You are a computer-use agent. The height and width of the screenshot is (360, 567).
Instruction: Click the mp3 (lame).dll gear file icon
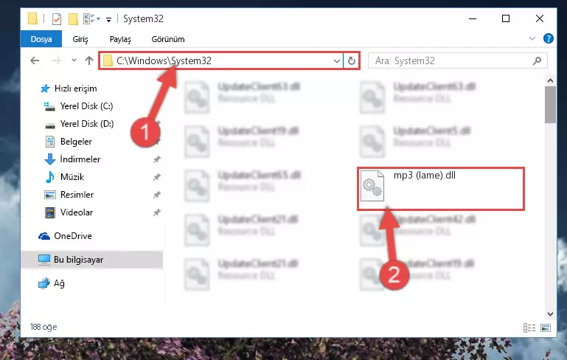pos(372,186)
